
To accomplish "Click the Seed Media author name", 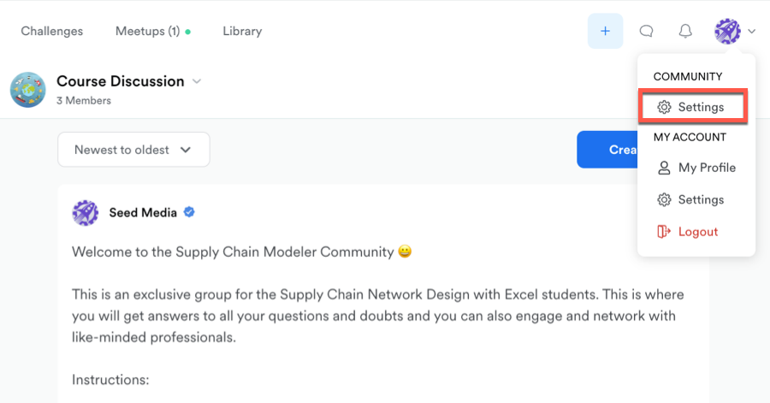I will click(x=143, y=212).
